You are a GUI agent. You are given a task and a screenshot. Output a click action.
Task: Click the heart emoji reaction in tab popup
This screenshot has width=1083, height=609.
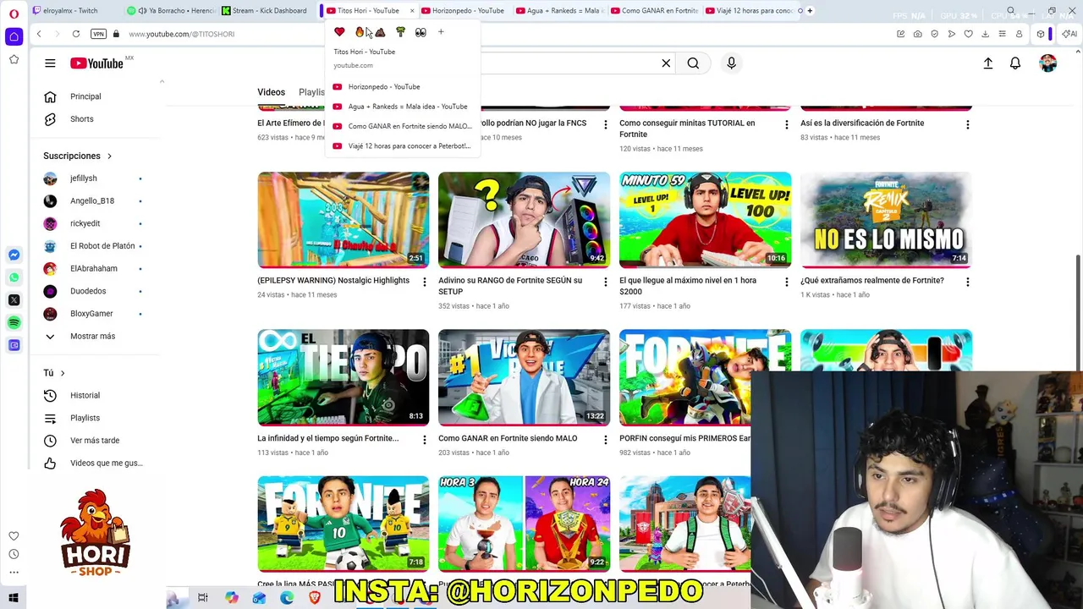(x=339, y=32)
